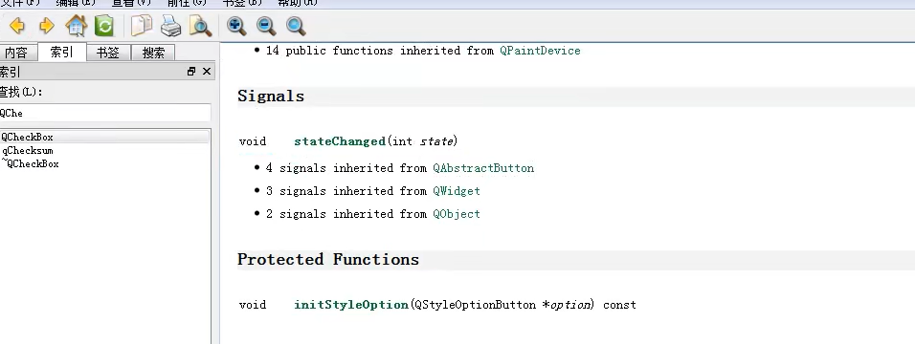Image resolution: width=915 pixels, height=344 pixels.
Task: Click the Protected Functions heading
Action: pos(328,260)
